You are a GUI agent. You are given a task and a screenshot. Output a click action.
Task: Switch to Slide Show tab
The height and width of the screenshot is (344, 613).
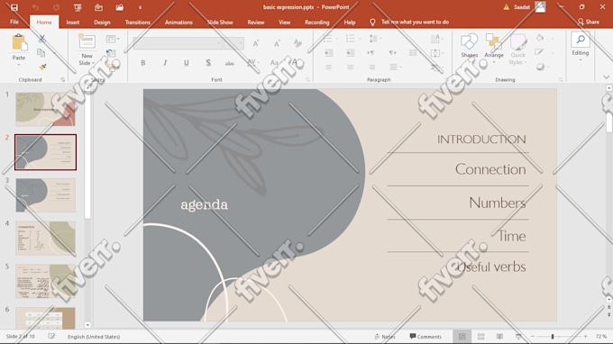point(220,23)
